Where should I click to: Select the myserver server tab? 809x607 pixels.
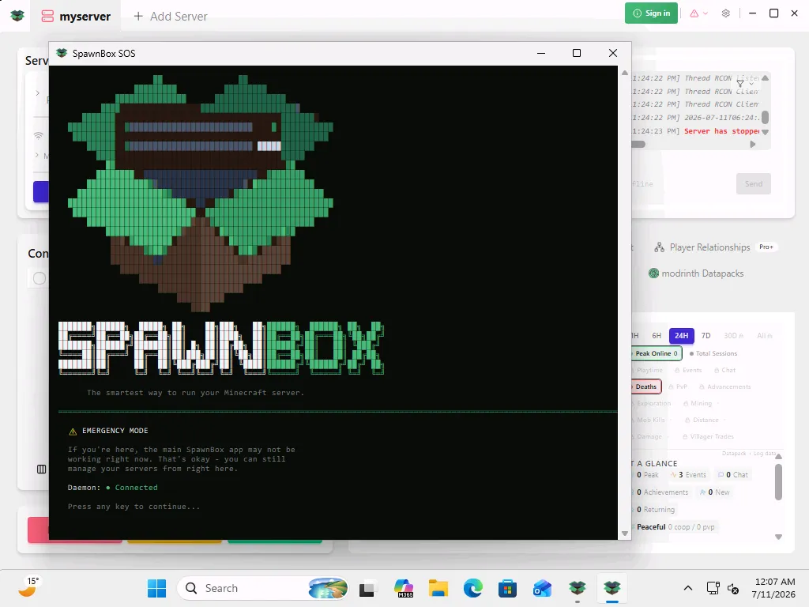77,17
